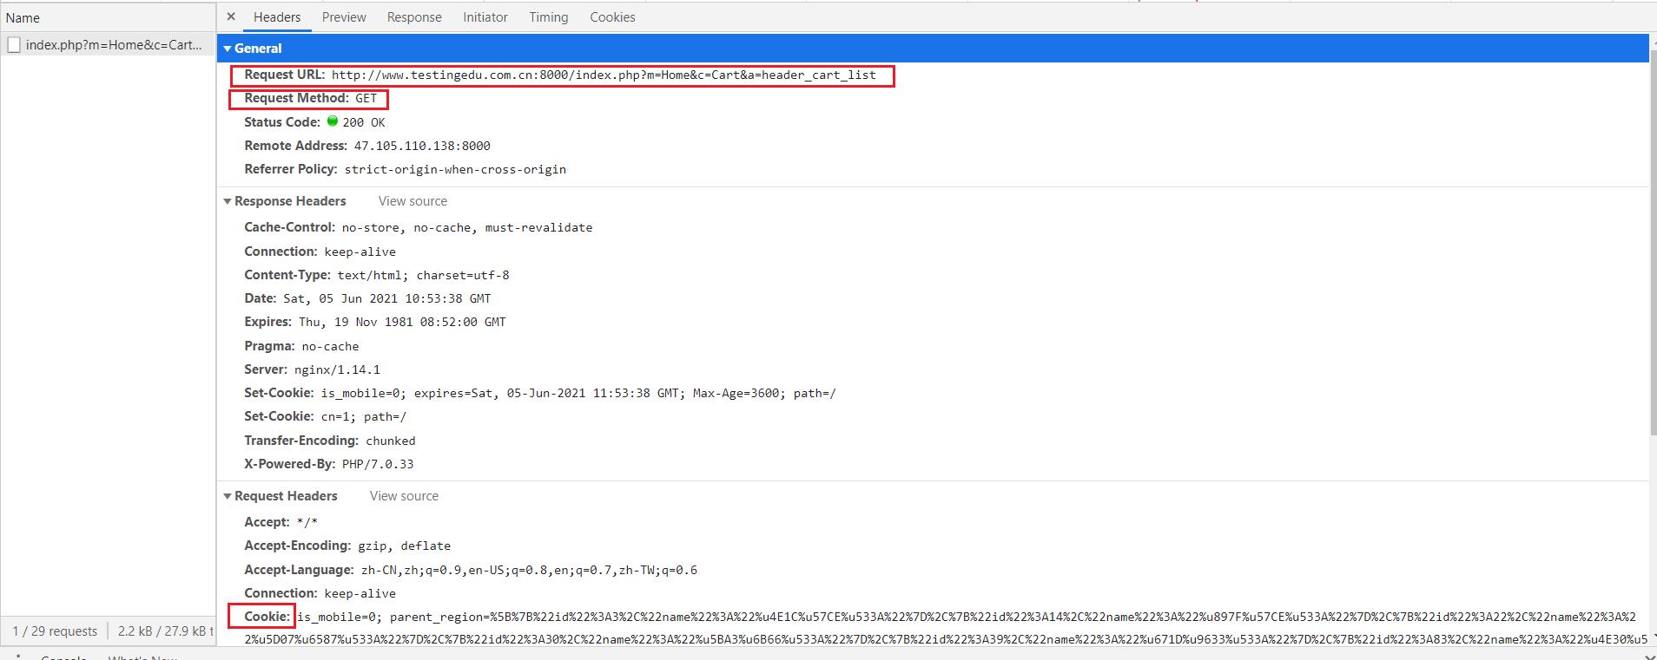Click the Name column header

108,17
